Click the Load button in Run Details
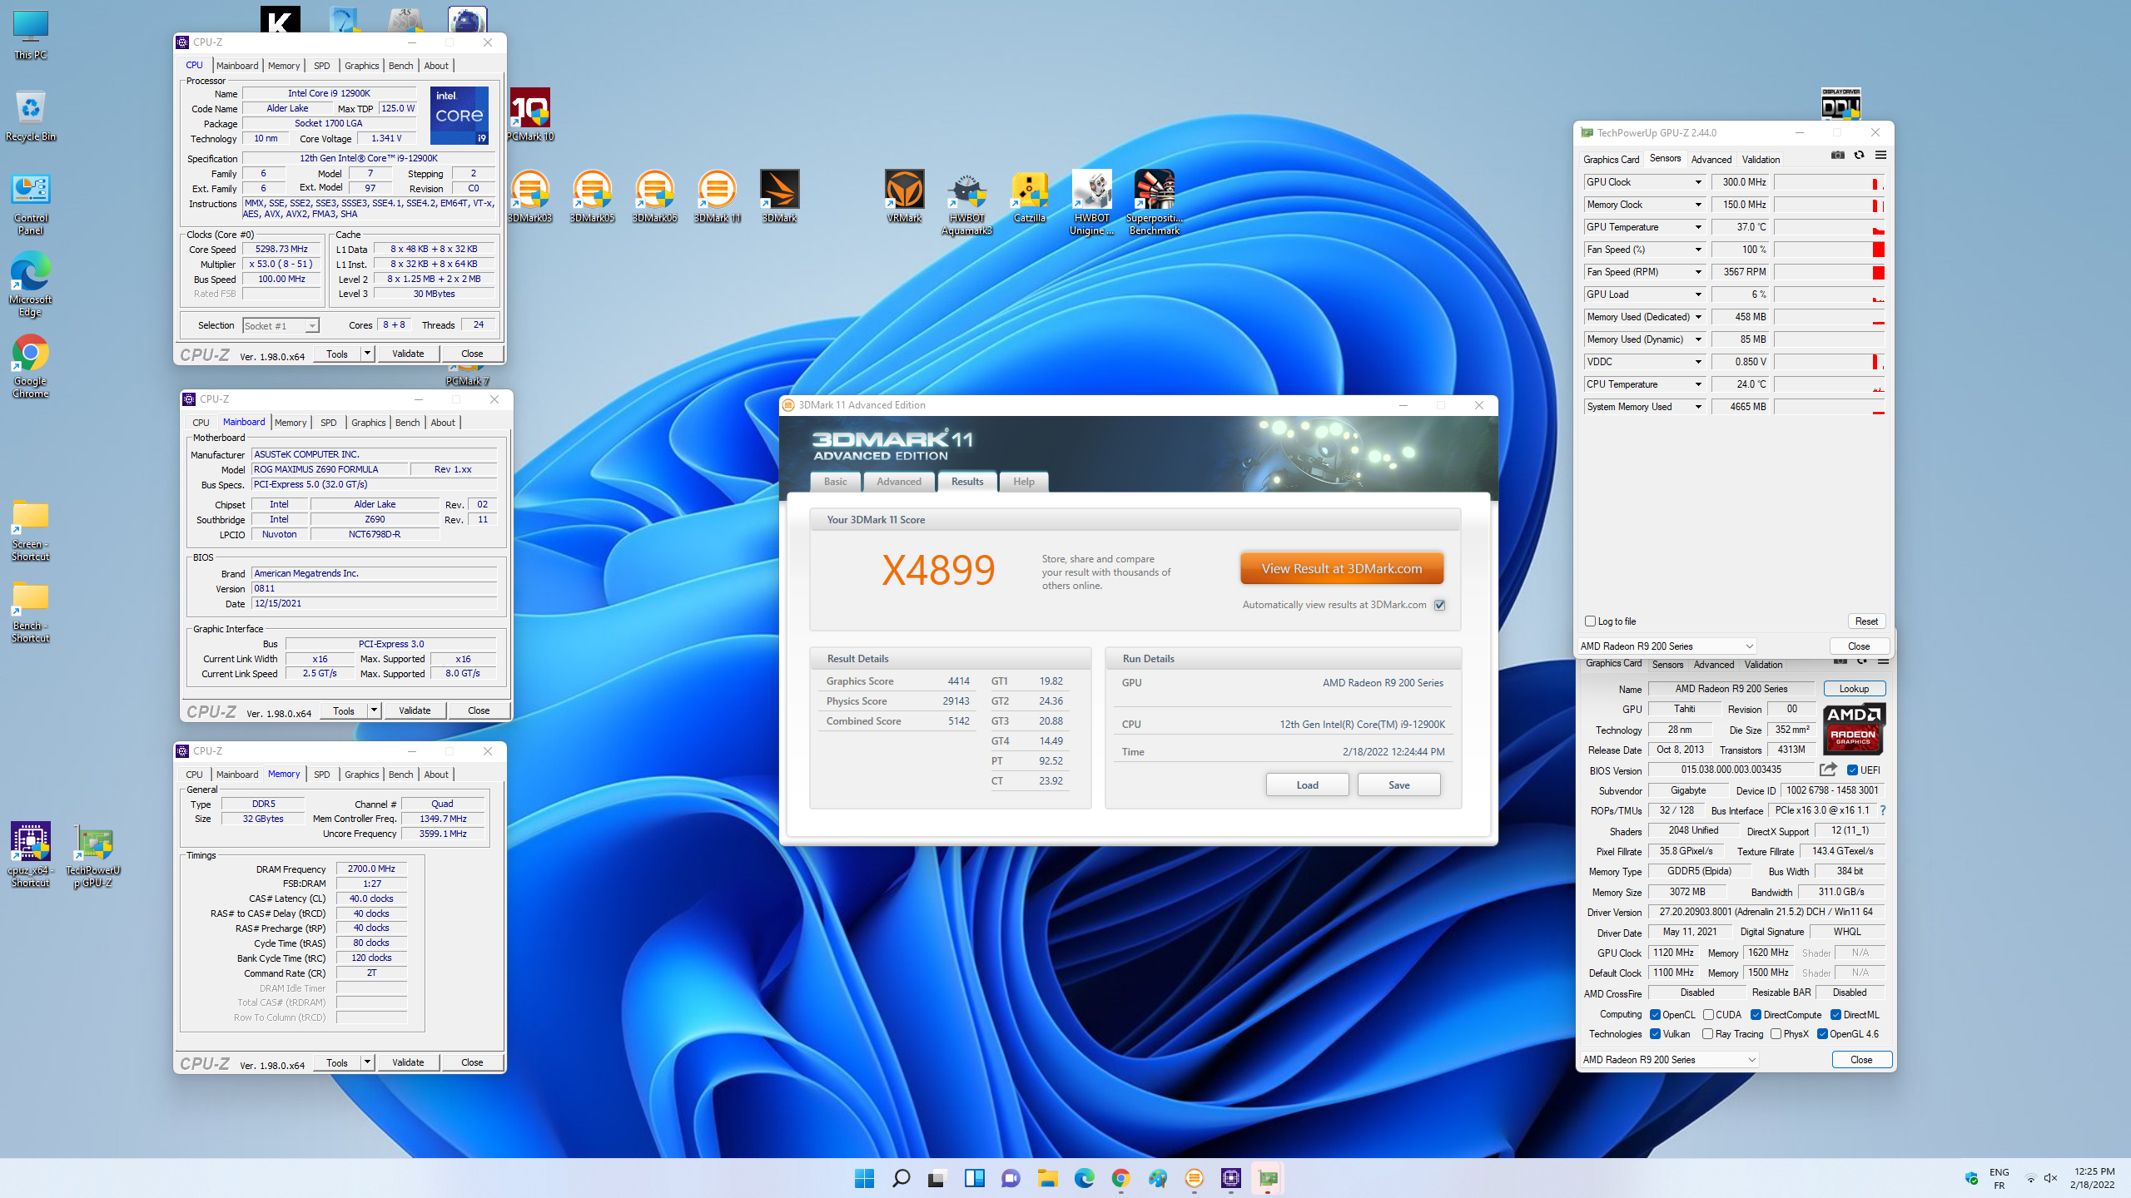2131x1198 pixels. click(x=1307, y=785)
